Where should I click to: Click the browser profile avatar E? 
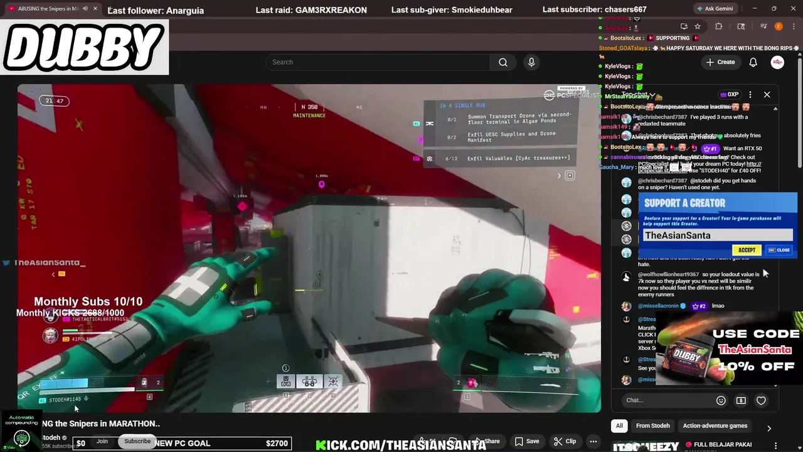pyautogui.click(x=779, y=26)
